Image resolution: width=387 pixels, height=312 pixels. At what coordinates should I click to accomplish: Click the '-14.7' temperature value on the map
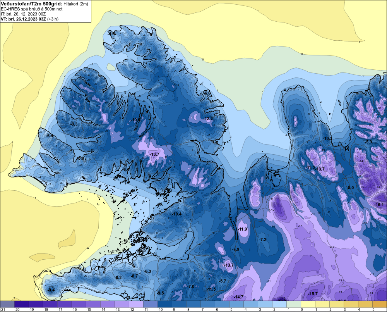pyautogui.click(x=239, y=297)
